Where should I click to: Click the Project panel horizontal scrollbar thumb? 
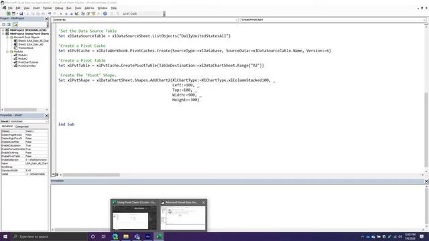point(20,110)
